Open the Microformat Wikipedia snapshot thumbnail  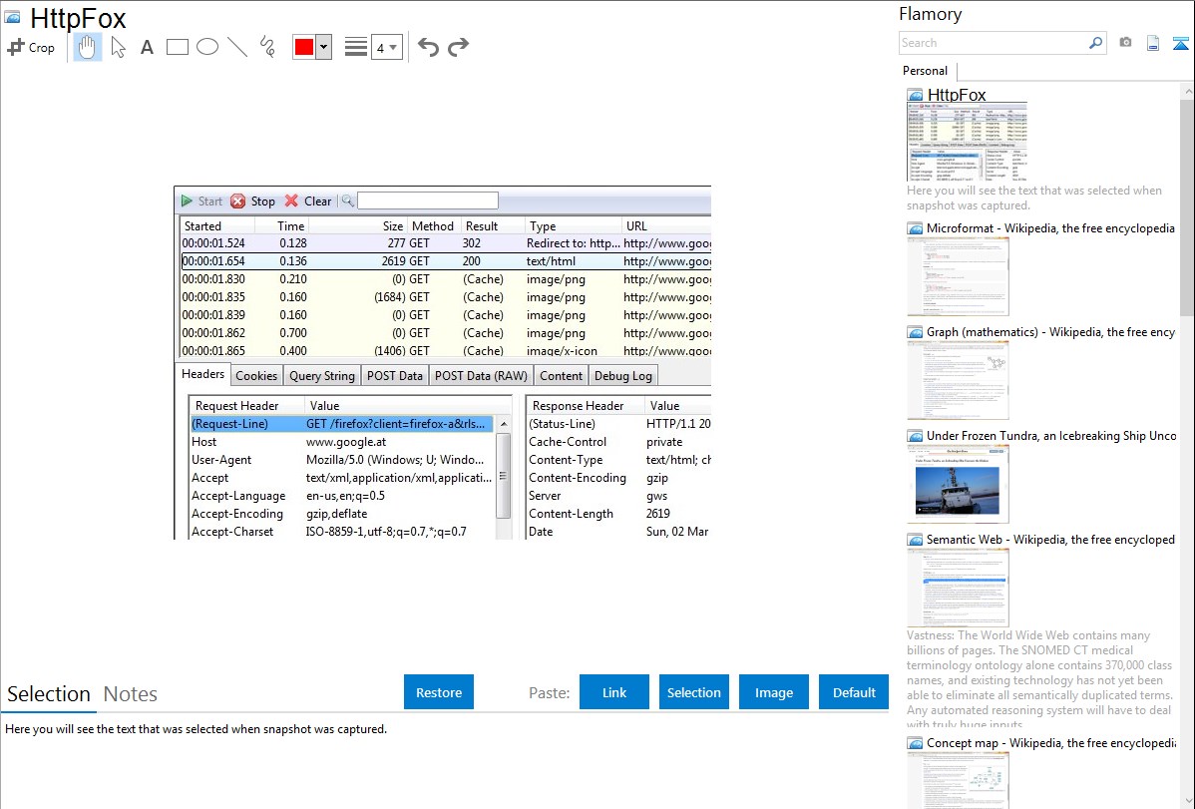(958, 276)
